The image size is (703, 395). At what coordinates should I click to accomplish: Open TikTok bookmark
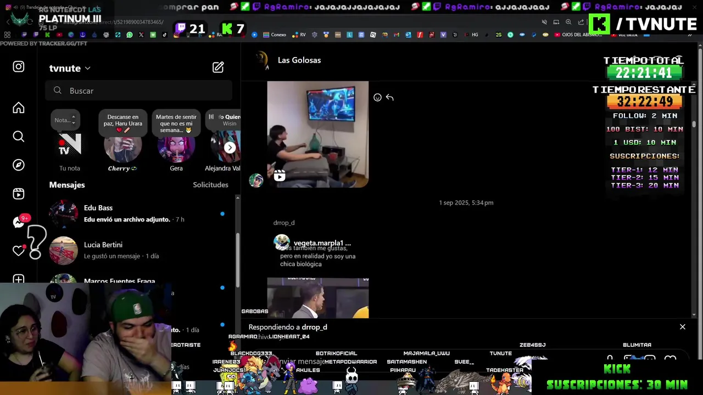[165, 35]
